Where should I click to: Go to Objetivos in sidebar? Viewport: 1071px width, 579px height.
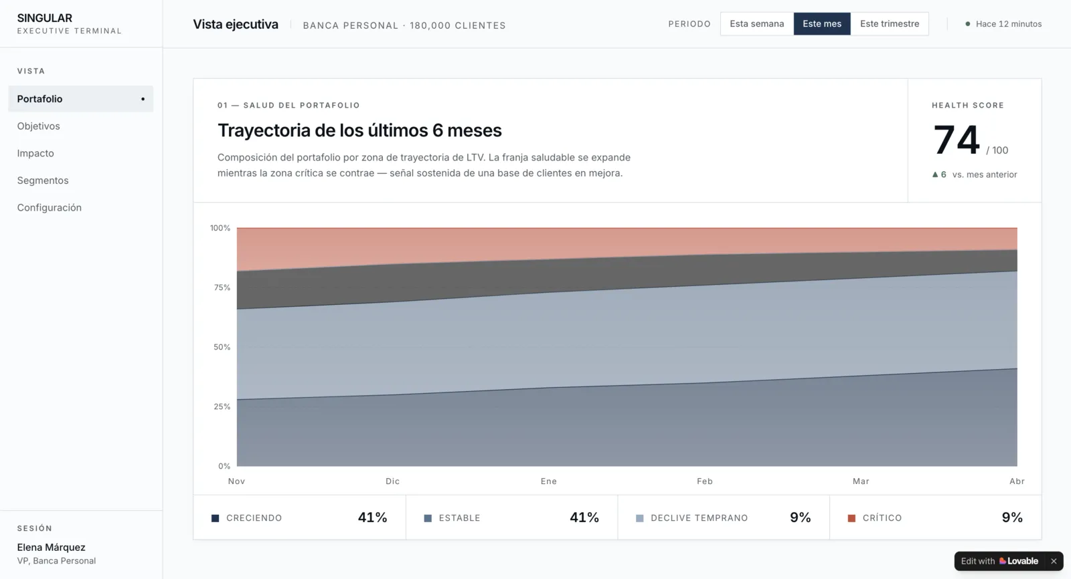click(x=80, y=126)
